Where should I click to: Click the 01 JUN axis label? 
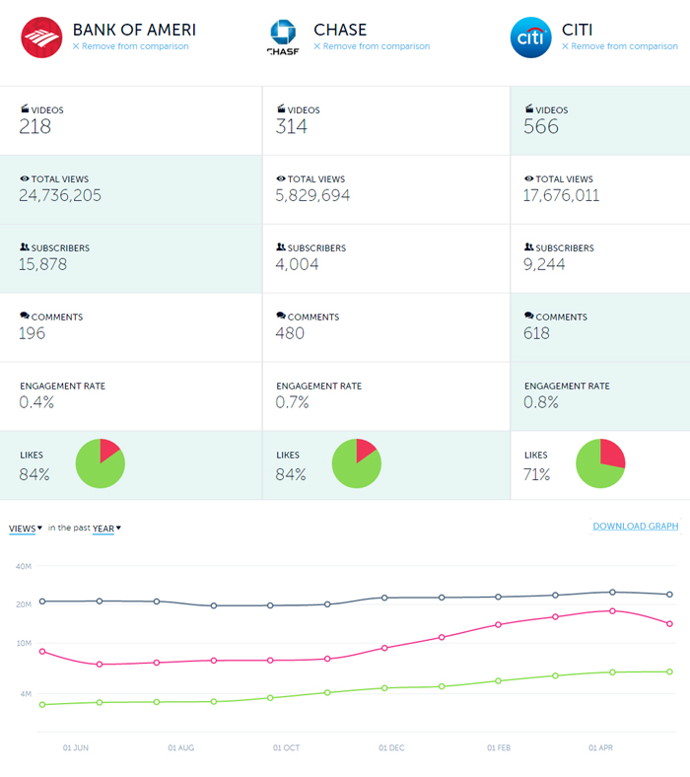[x=76, y=747]
